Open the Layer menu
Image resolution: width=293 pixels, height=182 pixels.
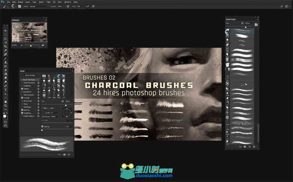[28, 2]
